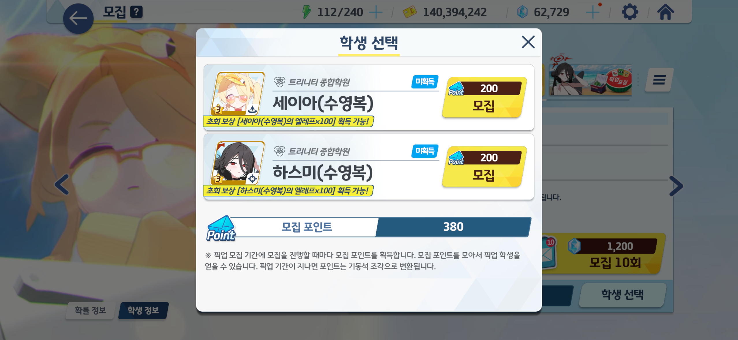738x340 pixels.
Task: Close the 학생 선택 dialog
Action: 528,42
